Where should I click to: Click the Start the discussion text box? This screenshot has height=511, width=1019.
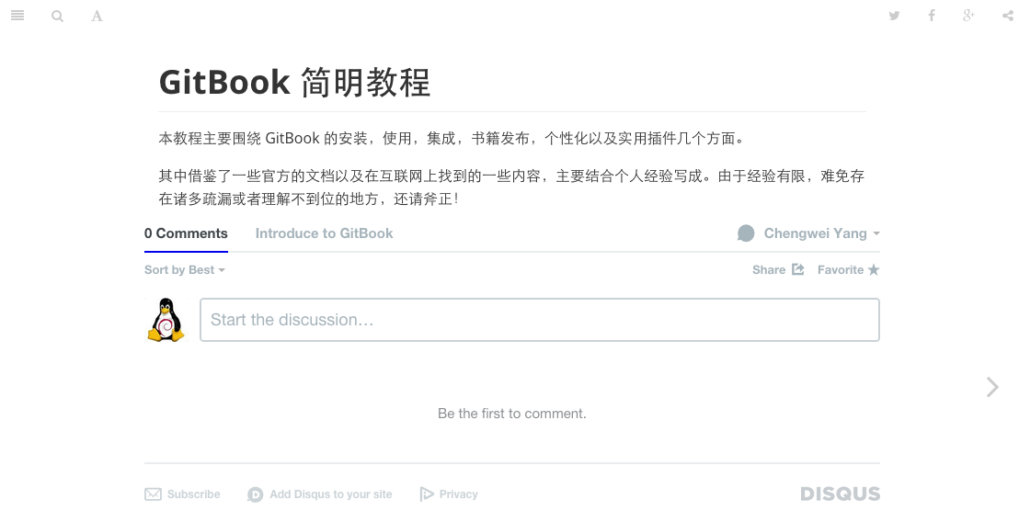pos(539,320)
